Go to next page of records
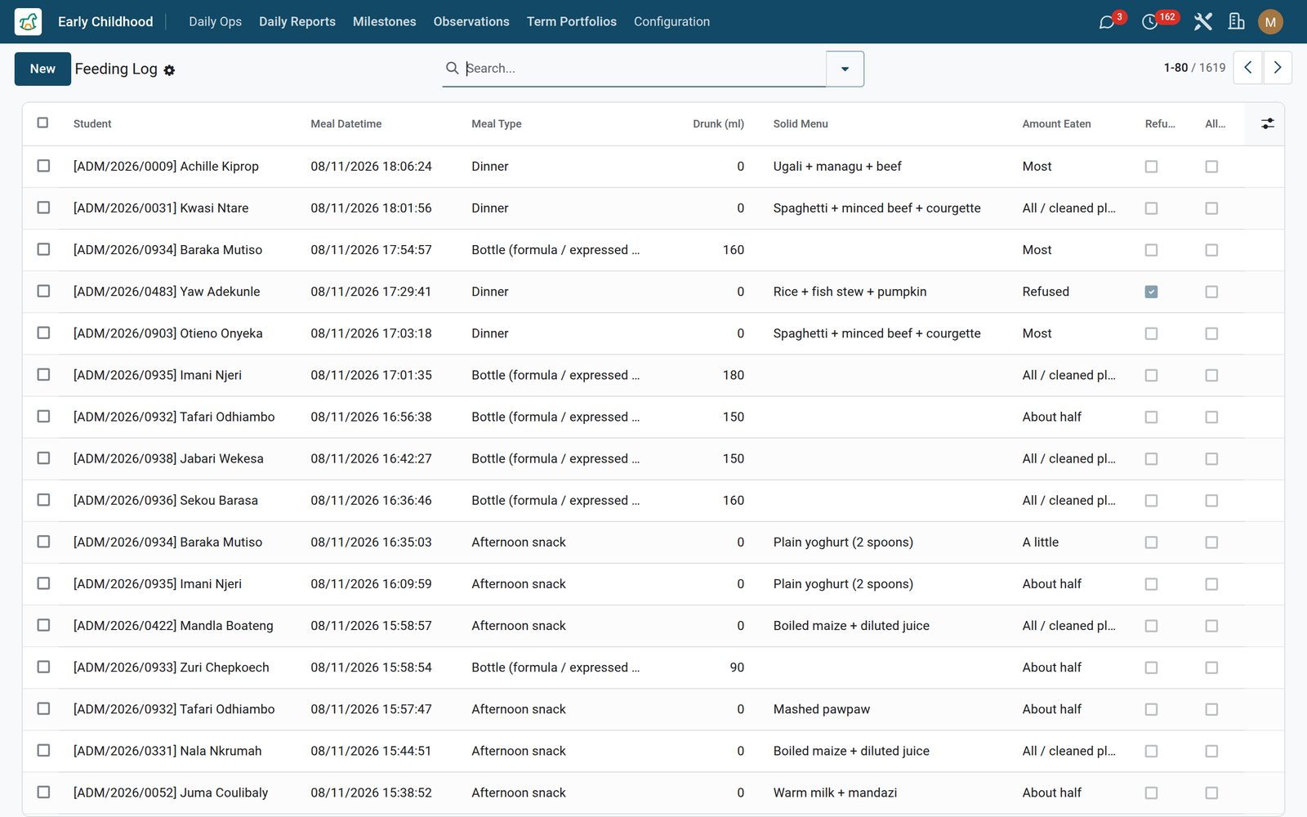Viewport: 1307px width, 817px height. (1278, 68)
